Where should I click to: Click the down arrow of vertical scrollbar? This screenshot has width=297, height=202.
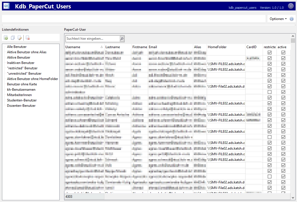point(293,197)
